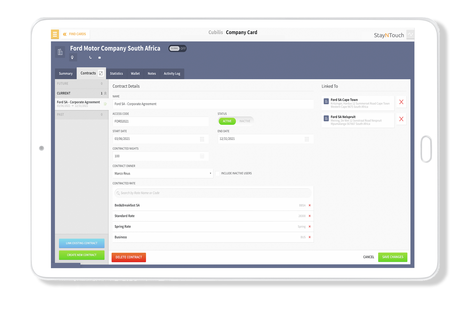The height and width of the screenshot is (311, 469).
Task: Collapse the CURRENT contracts section
Action: [81, 93]
